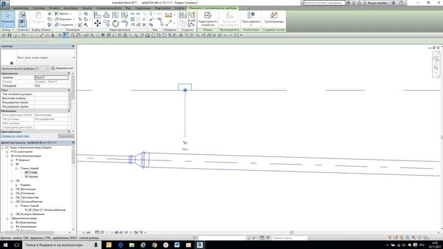Collapse the Текст properties section
Screen dimensions: 443x249
coord(69,90)
